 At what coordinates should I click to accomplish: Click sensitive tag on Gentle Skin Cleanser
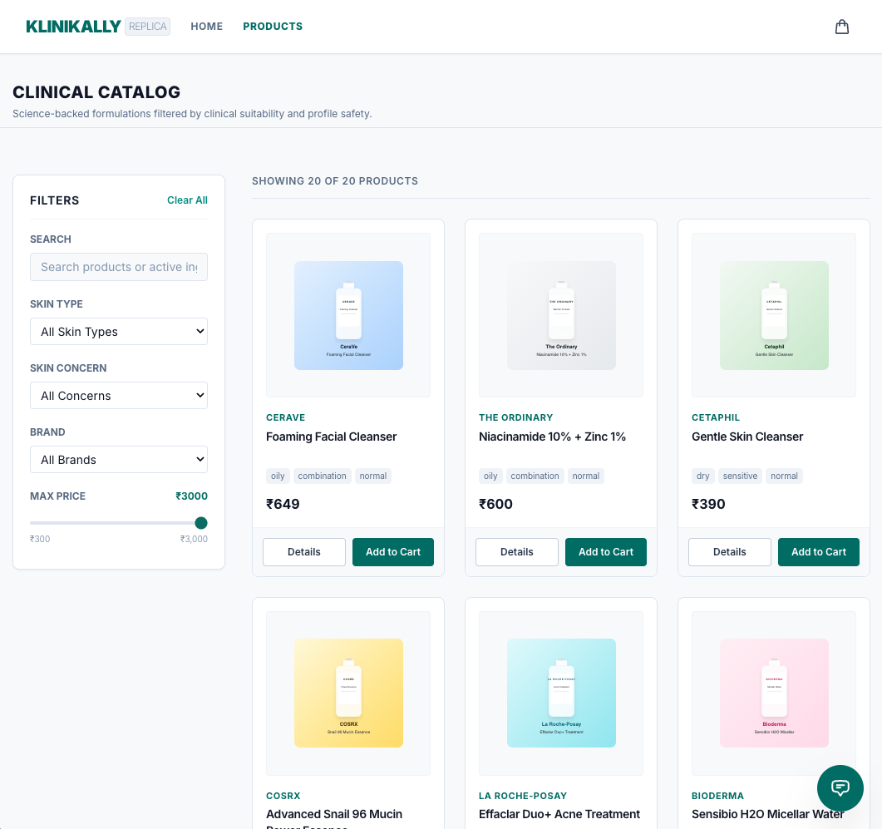click(x=740, y=476)
